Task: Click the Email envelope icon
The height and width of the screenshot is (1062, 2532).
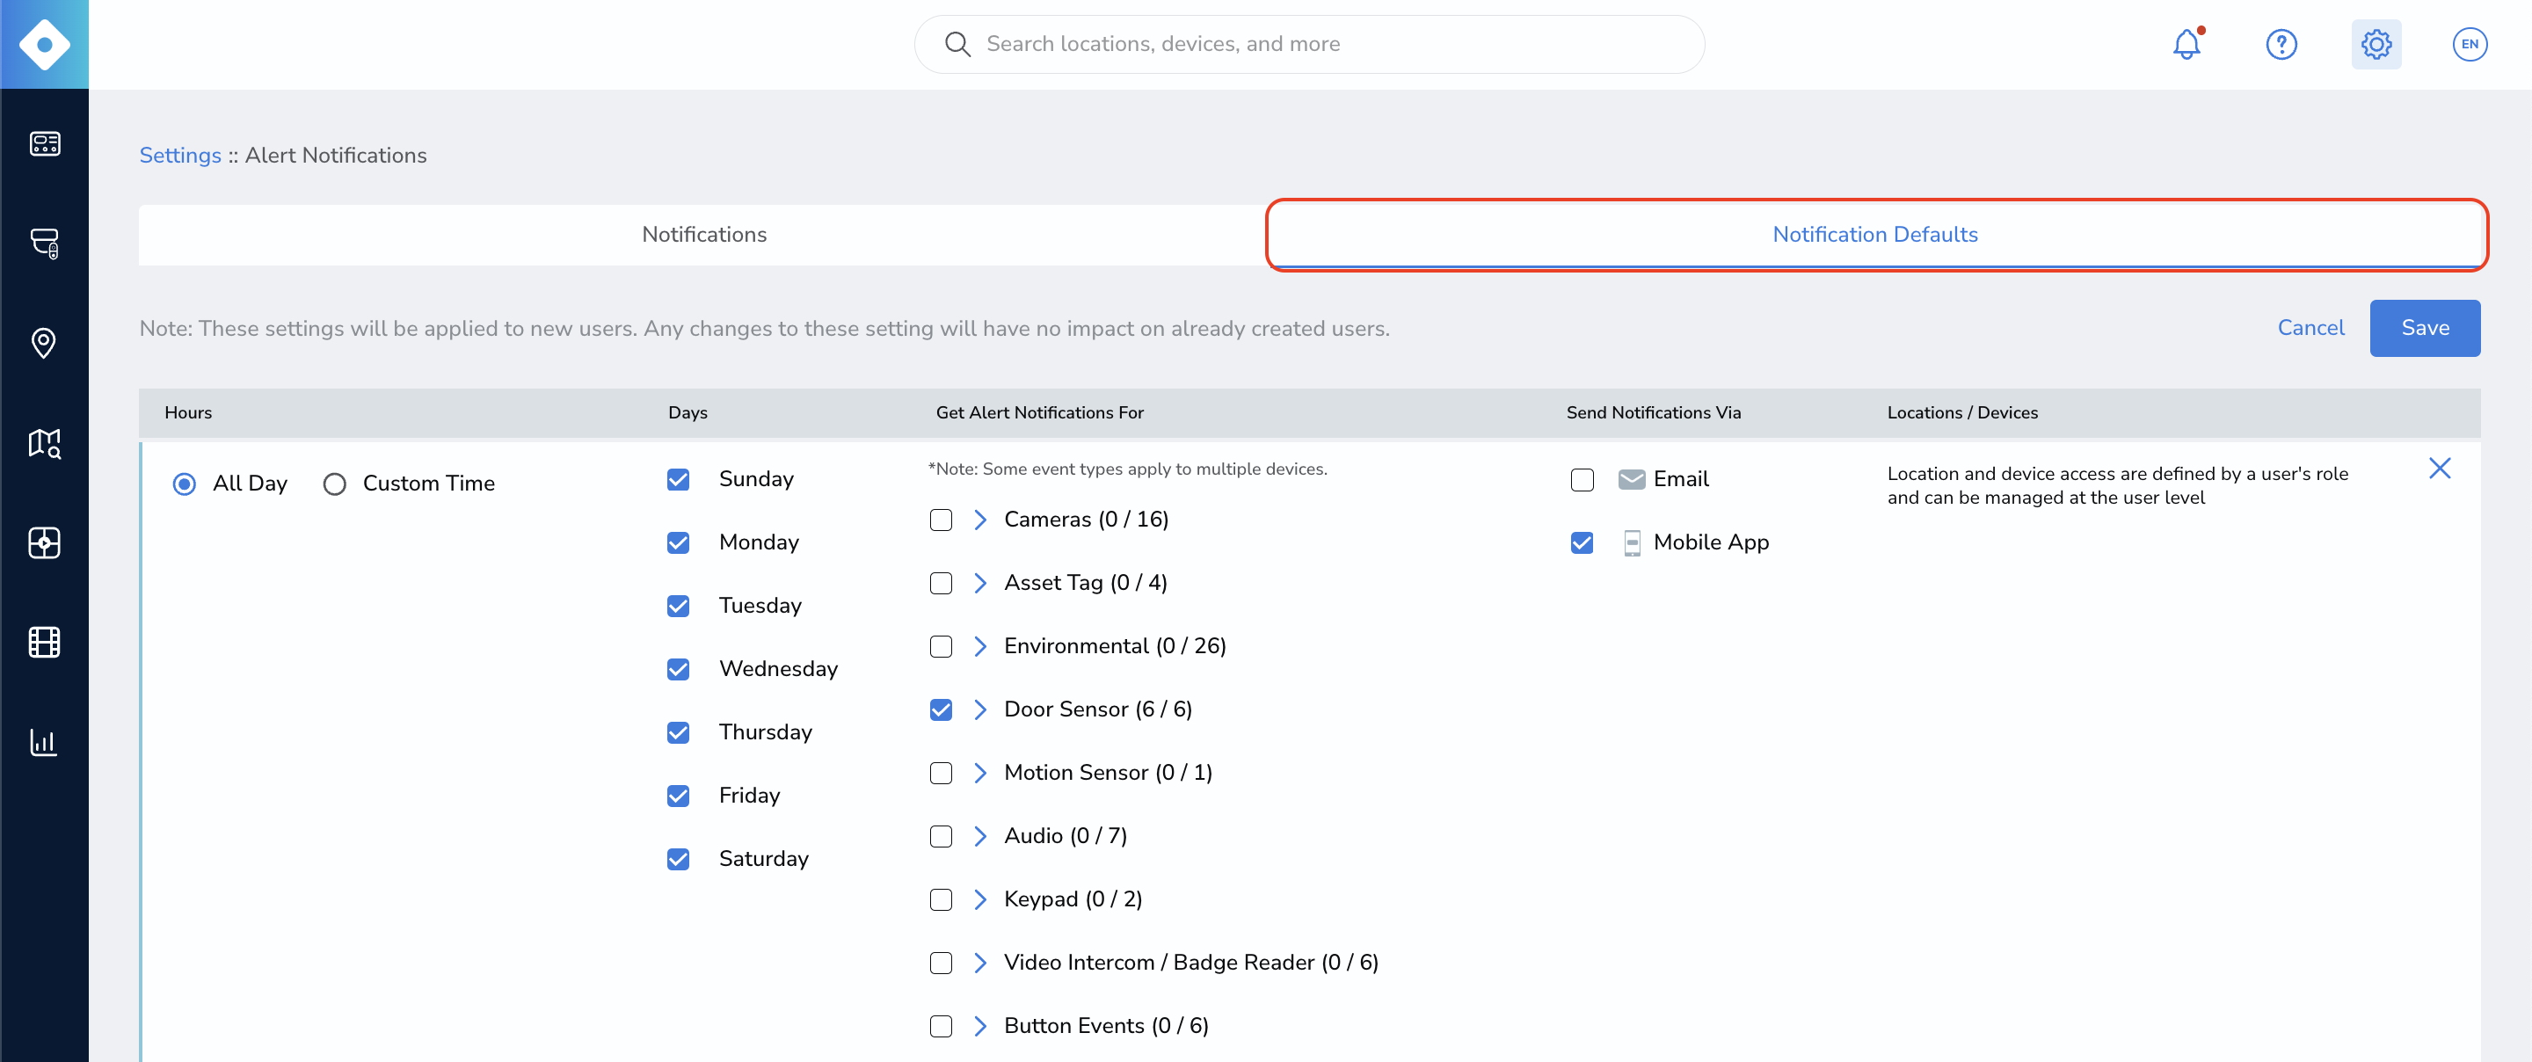Action: tap(1632, 480)
